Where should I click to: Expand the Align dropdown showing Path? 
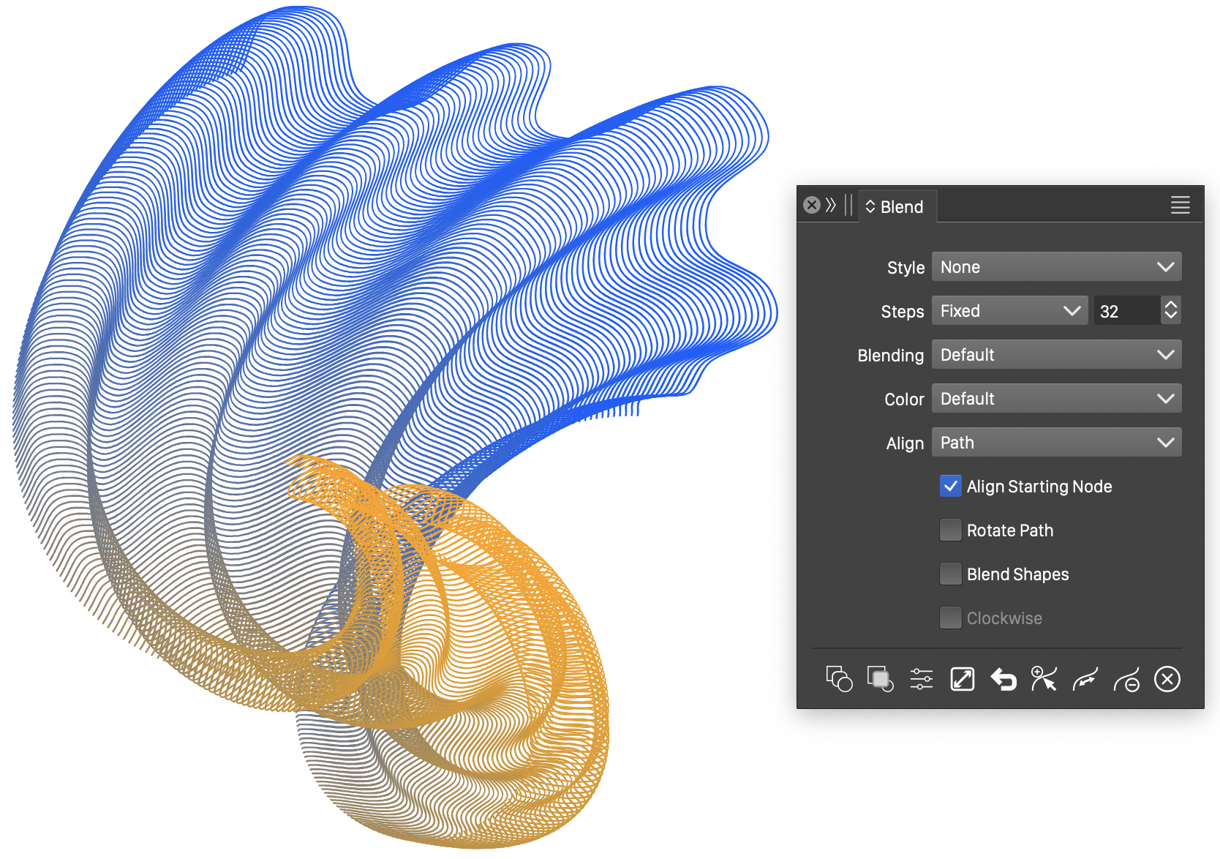pos(1056,443)
